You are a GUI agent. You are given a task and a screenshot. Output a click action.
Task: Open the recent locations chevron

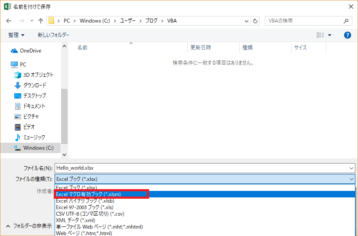point(32,21)
